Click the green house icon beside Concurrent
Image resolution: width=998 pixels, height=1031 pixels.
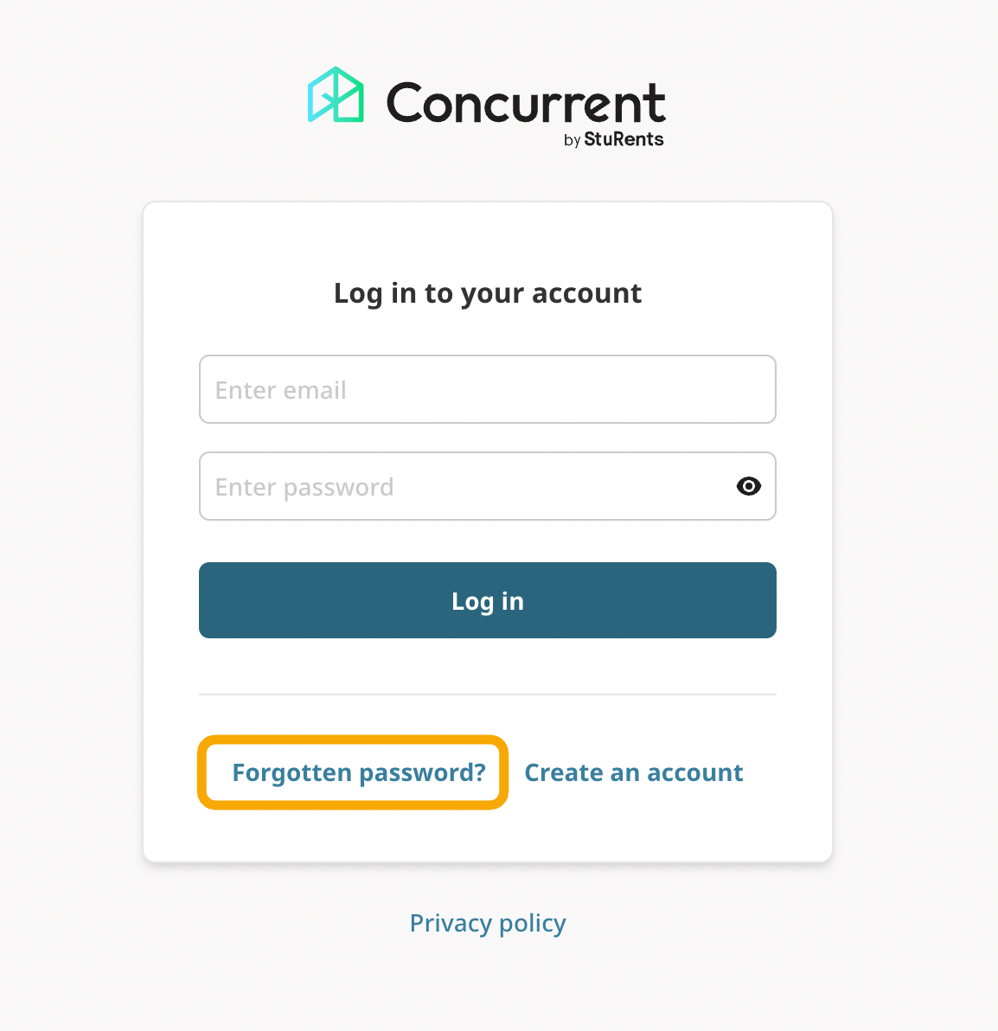[x=336, y=95]
